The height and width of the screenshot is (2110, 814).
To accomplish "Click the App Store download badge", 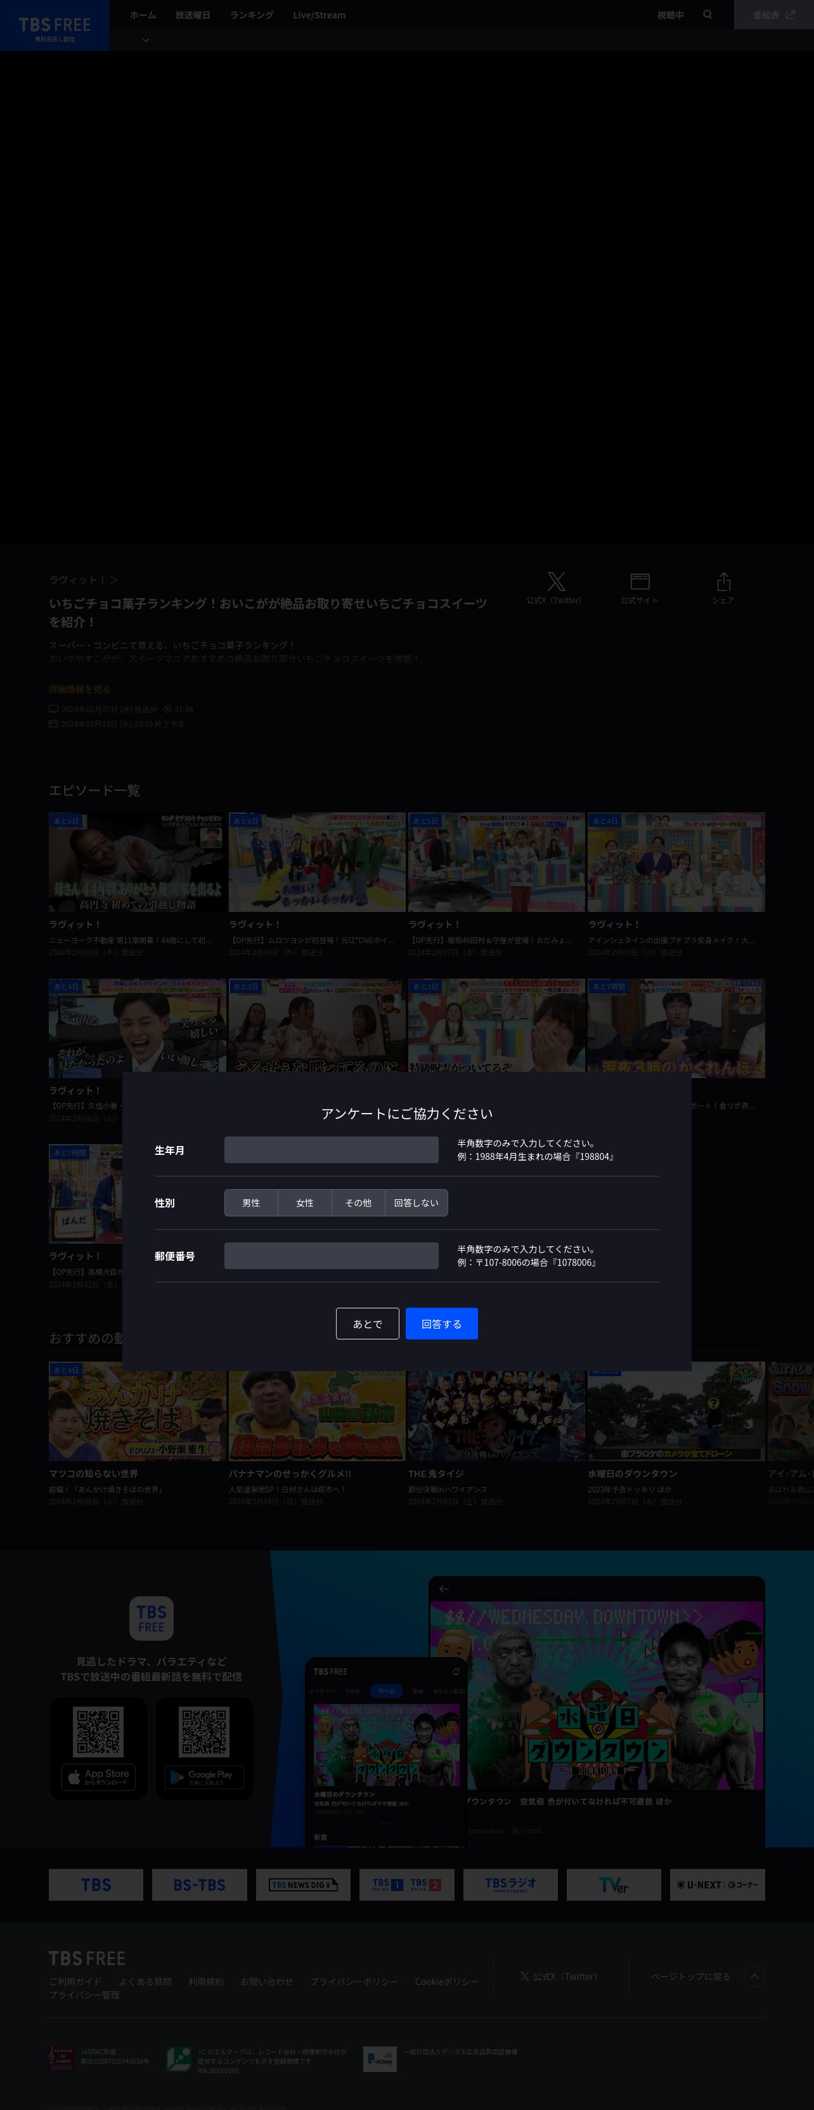I will pos(98,1776).
